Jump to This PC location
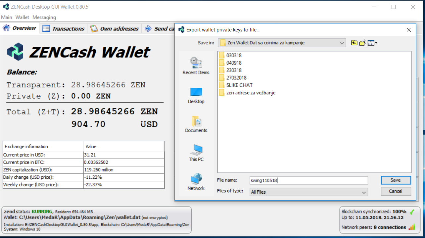This screenshot has height=238, width=425. (x=196, y=153)
